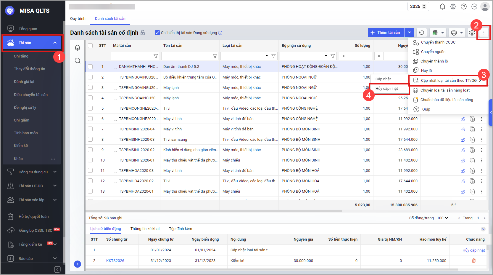Open the three-dot more options menu
The image size is (493, 275).
click(x=484, y=33)
